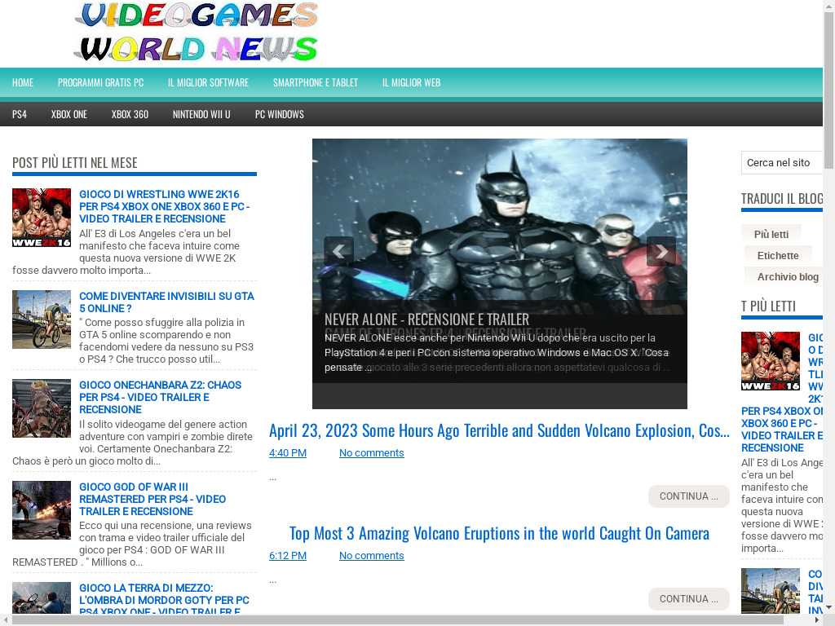Image resolution: width=835 pixels, height=626 pixels.
Task: Switch to the Etichette tab
Action: (778, 256)
